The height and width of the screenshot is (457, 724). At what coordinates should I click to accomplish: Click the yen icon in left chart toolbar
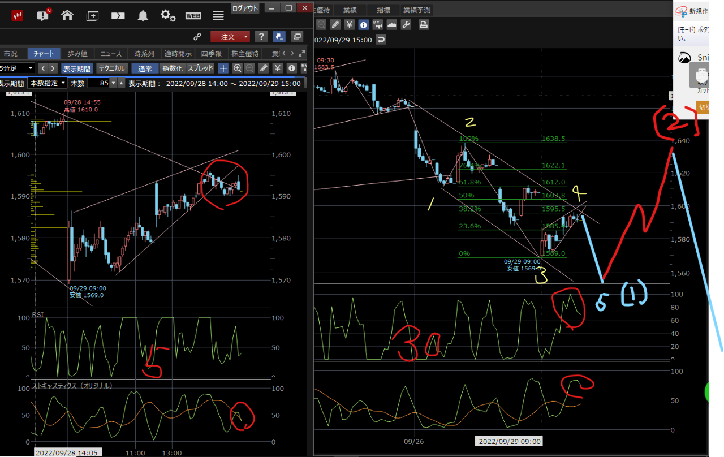(278, 68)
